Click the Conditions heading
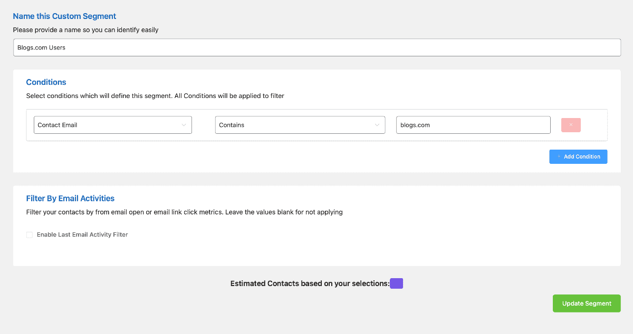 (x=46, y=82)
